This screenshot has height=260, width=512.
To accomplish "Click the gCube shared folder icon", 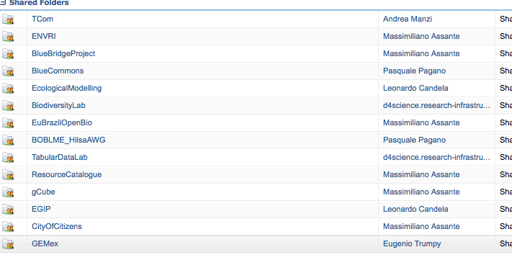I will click(x=8, y=192).
